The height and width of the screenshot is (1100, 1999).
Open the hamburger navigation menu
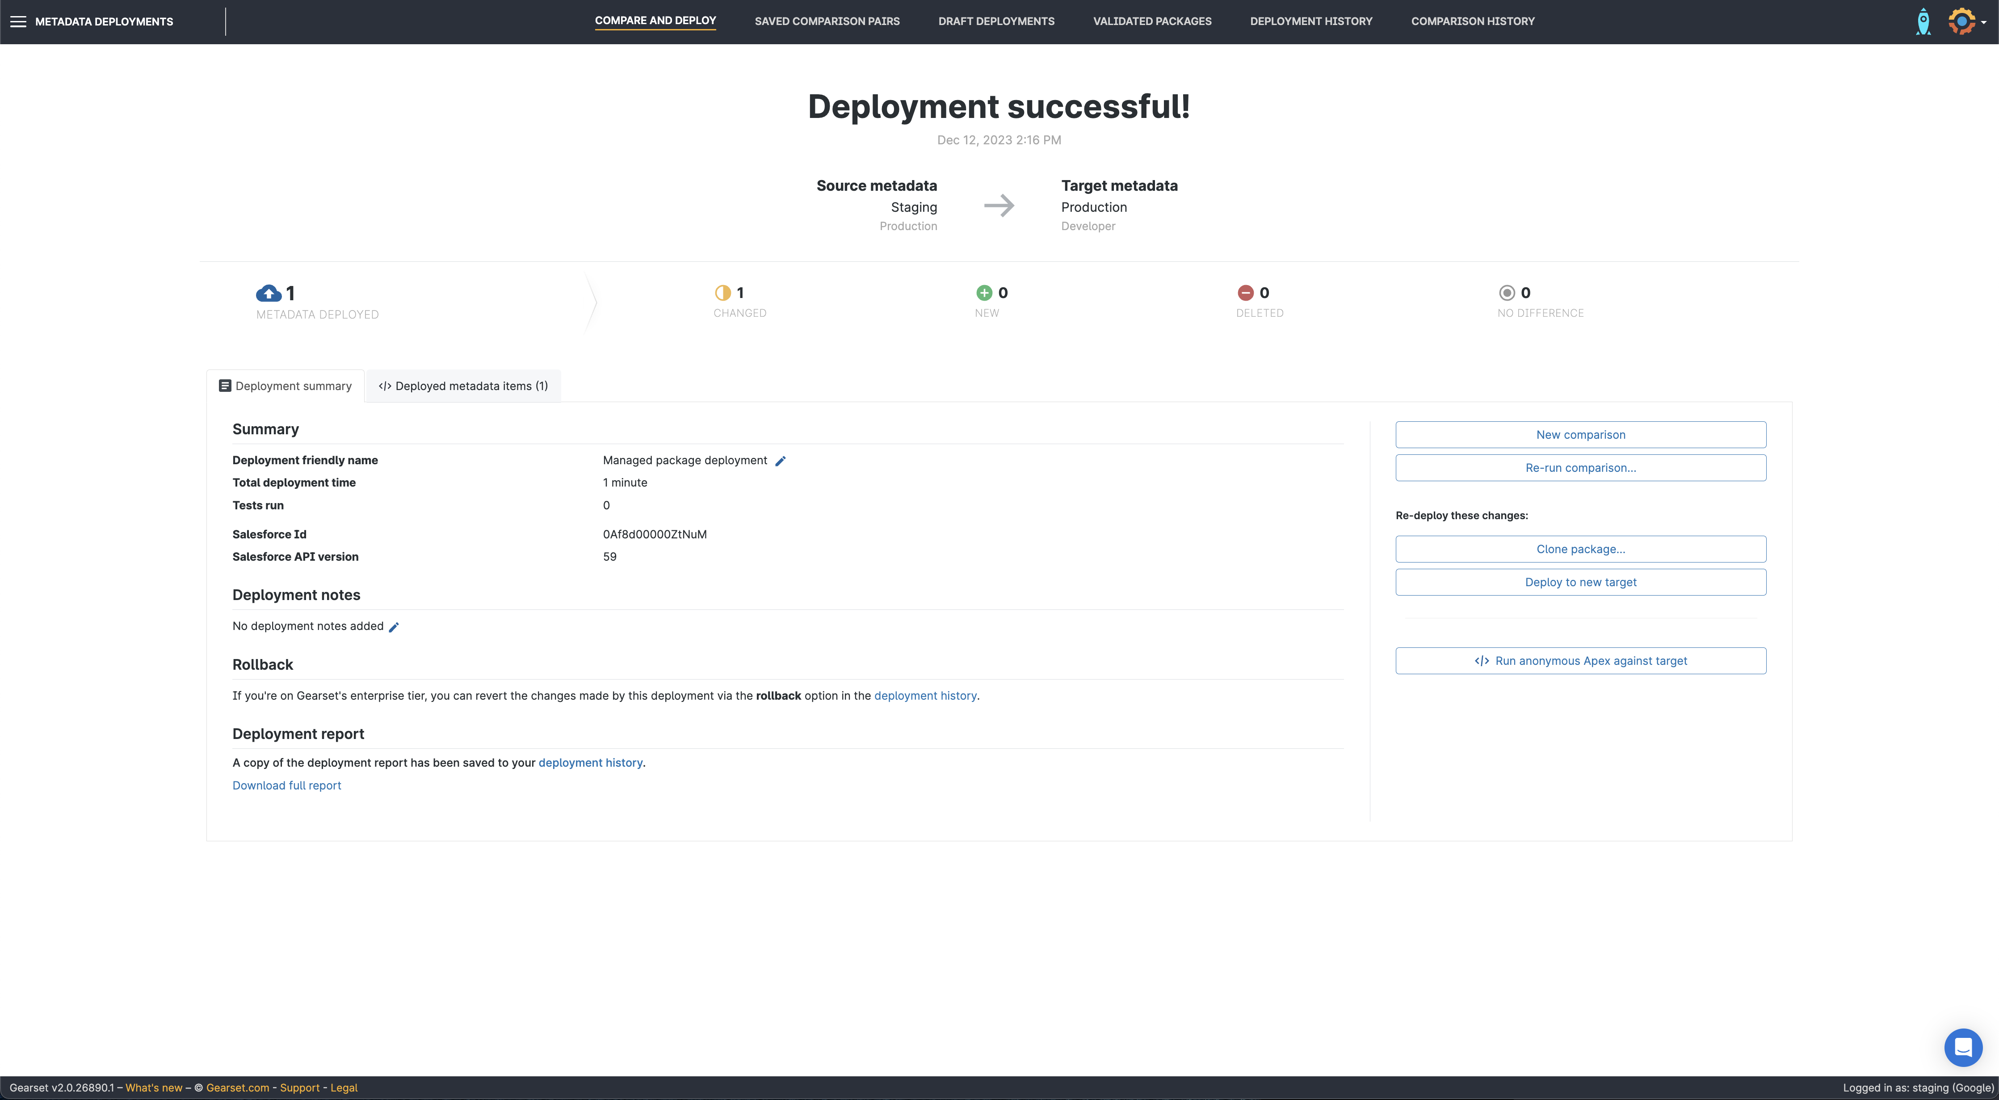coord(18,22)
